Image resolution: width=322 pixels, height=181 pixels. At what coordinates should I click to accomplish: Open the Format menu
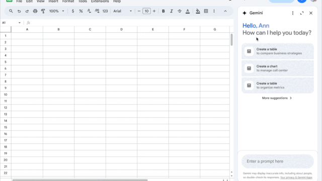click(68, 1)
